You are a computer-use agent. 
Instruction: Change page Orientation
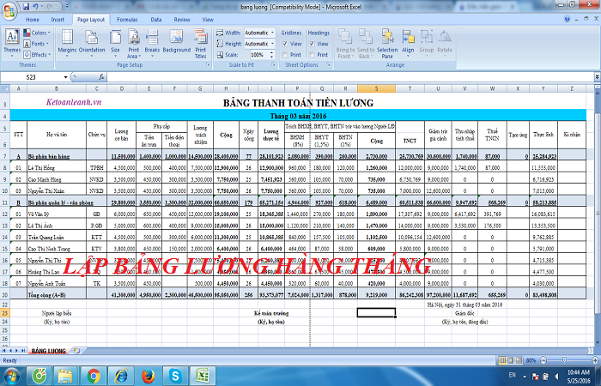(92, 43)
